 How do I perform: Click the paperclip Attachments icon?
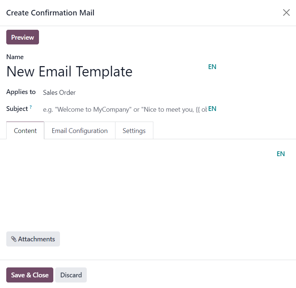pyautogui.click(x=14, y=239)
